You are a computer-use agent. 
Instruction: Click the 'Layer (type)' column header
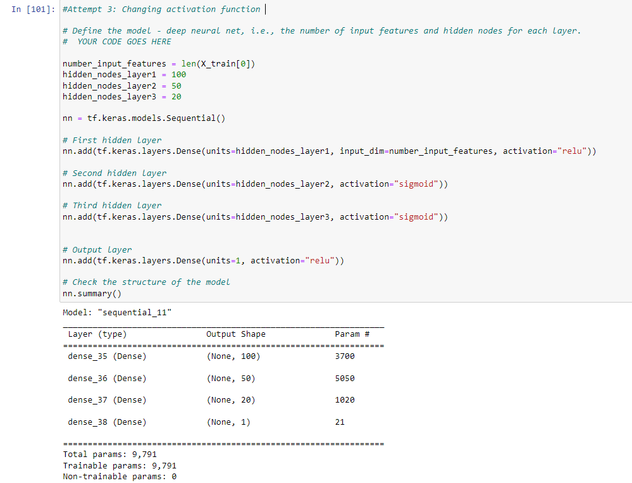[97, 334]
